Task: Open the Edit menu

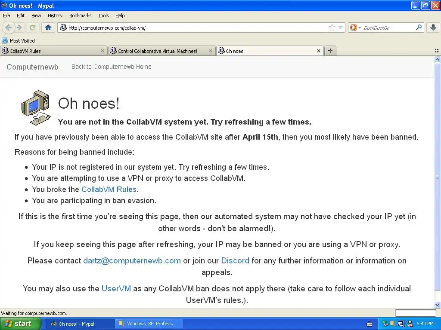Action: click(x=21, y=15)
